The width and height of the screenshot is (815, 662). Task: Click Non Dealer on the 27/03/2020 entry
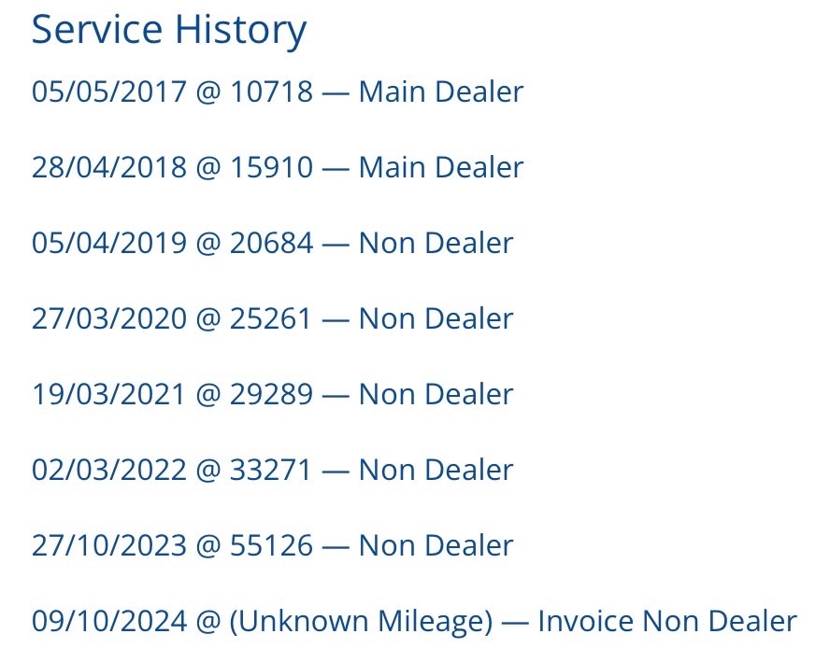[x=436, y=319]
